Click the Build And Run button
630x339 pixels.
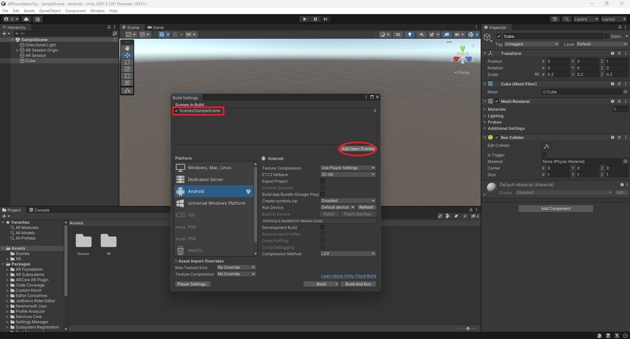[358, 284]
